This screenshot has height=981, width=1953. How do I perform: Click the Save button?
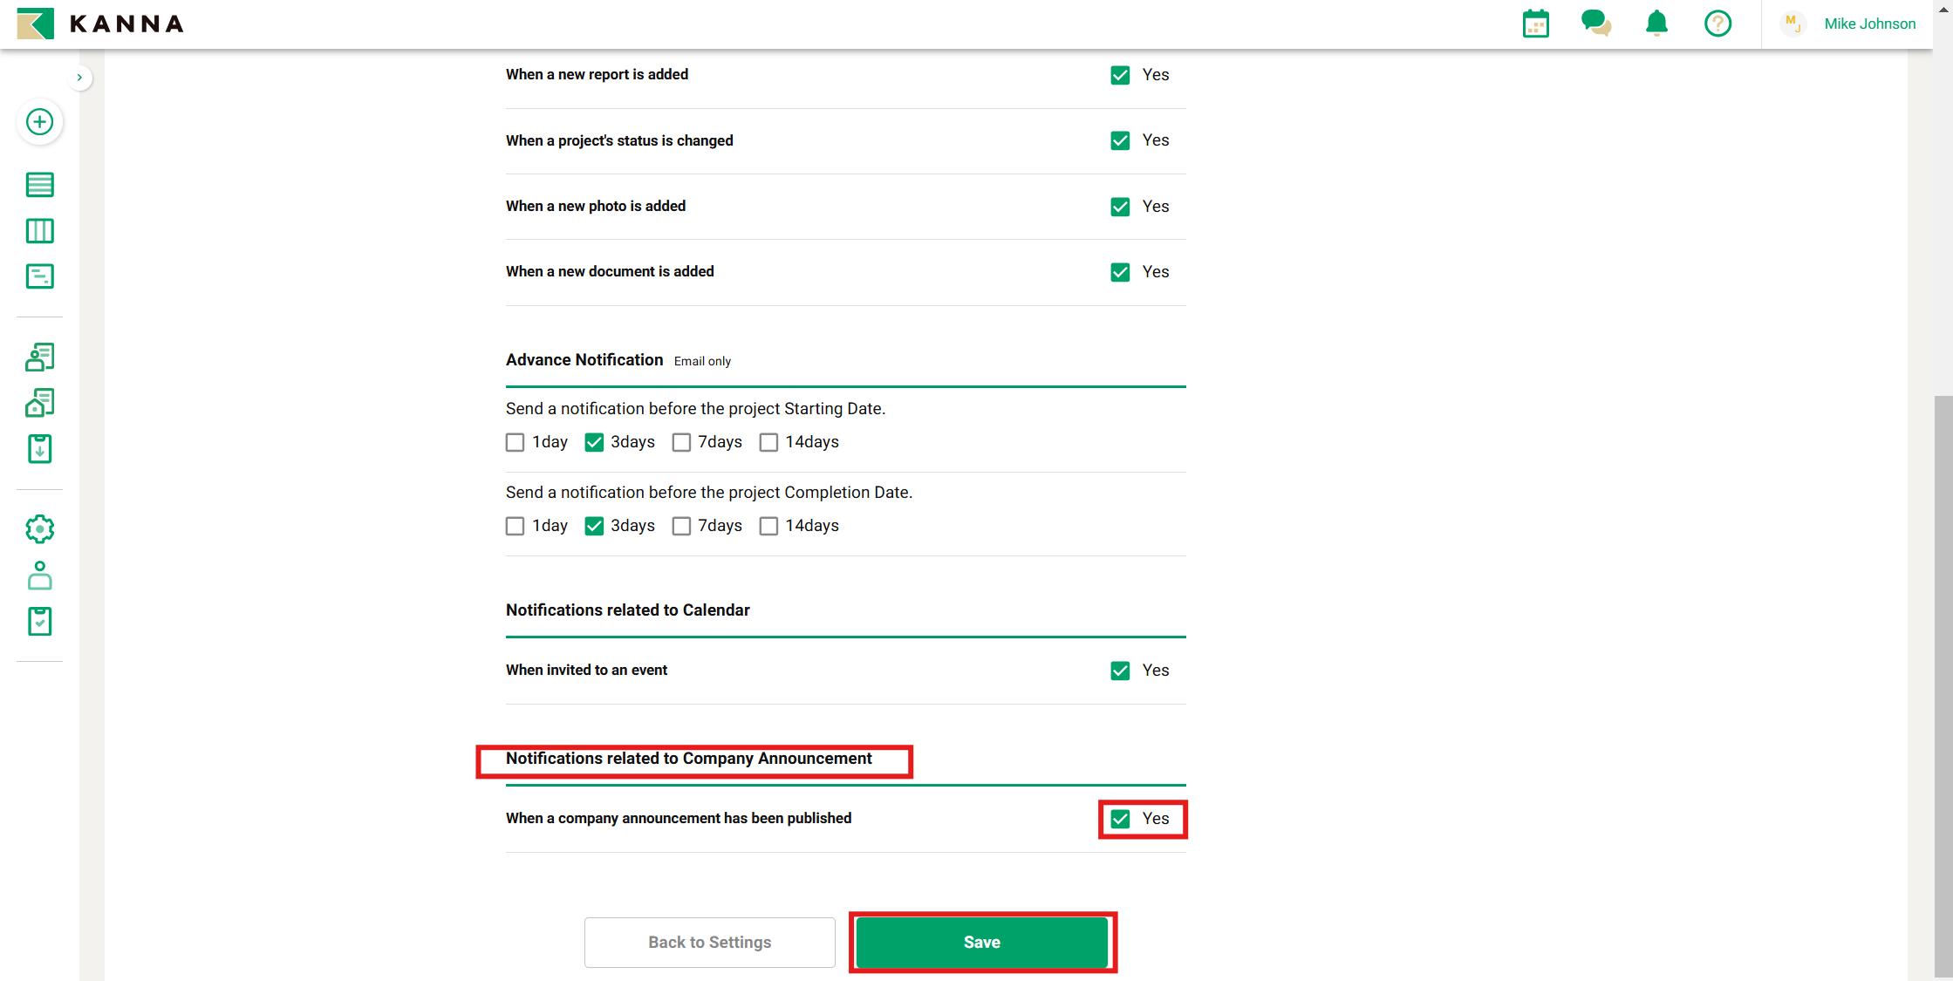point(981,942)
